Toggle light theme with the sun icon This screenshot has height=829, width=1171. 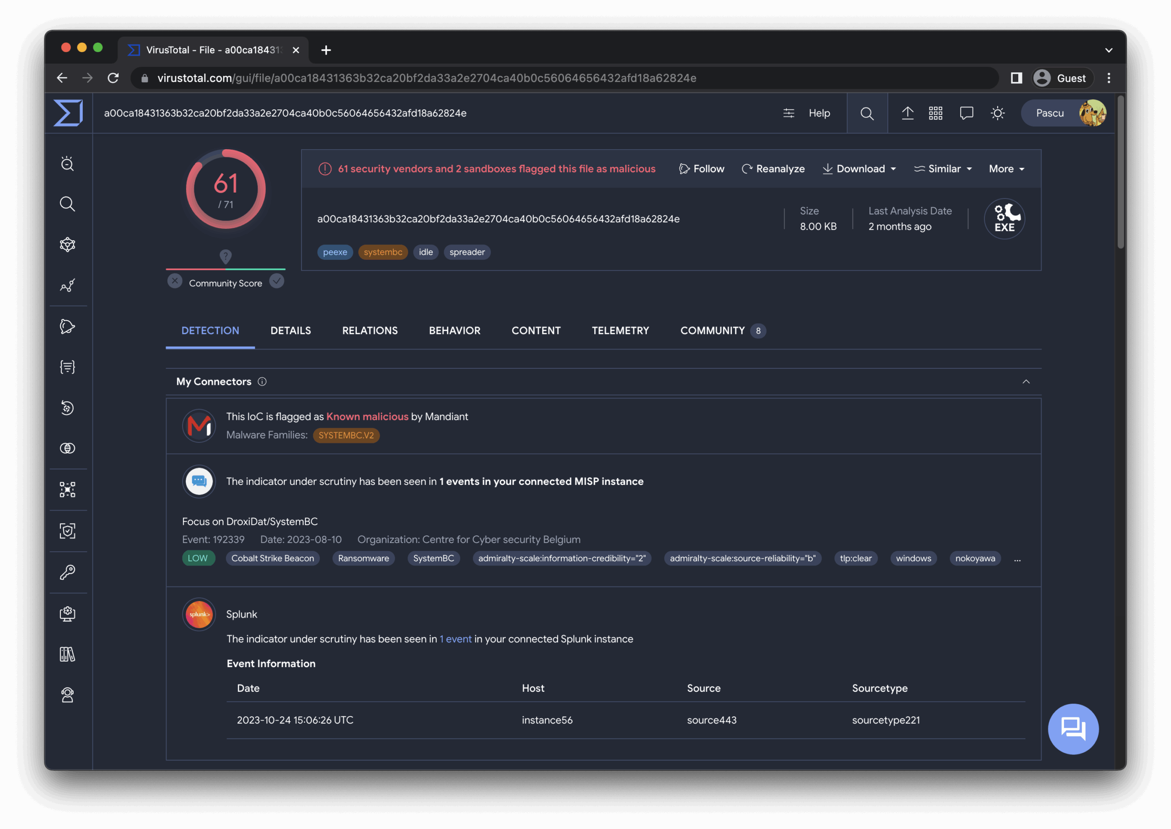tap(998, 113)
